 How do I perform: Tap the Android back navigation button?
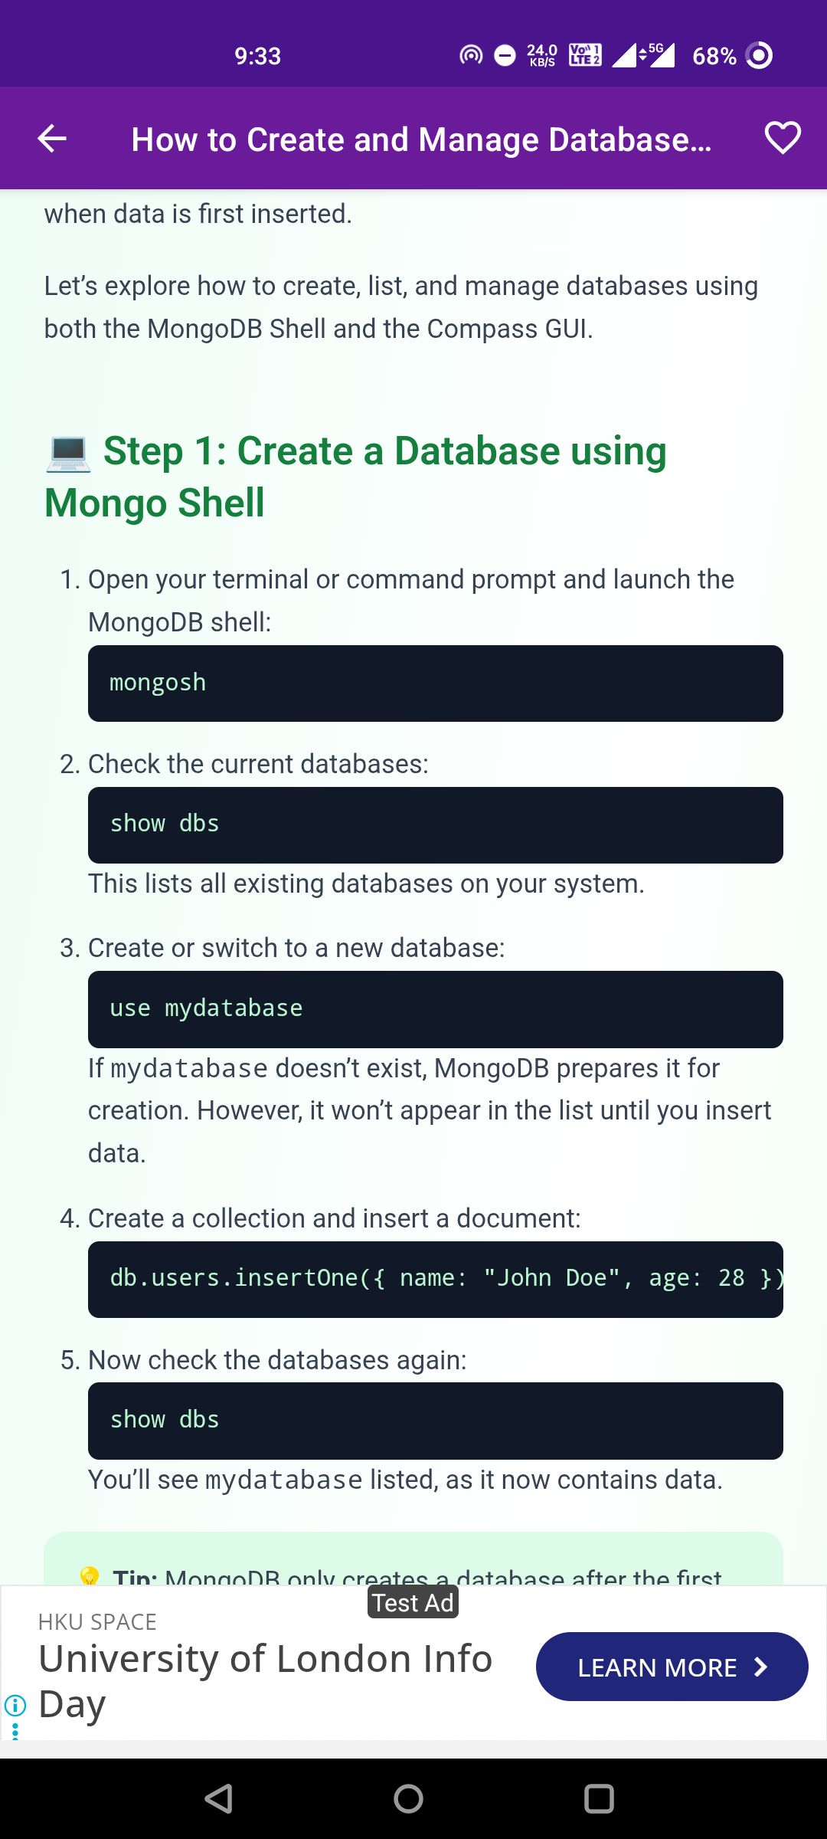pyautogui.click(x=219, y=1798)
